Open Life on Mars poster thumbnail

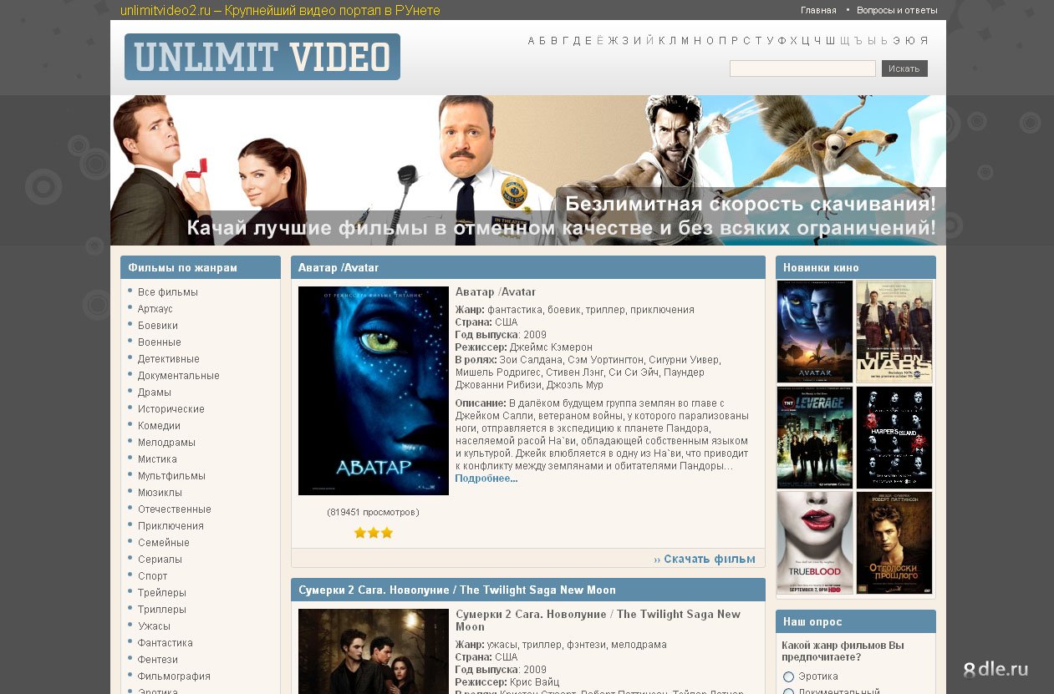click(894, 332)
